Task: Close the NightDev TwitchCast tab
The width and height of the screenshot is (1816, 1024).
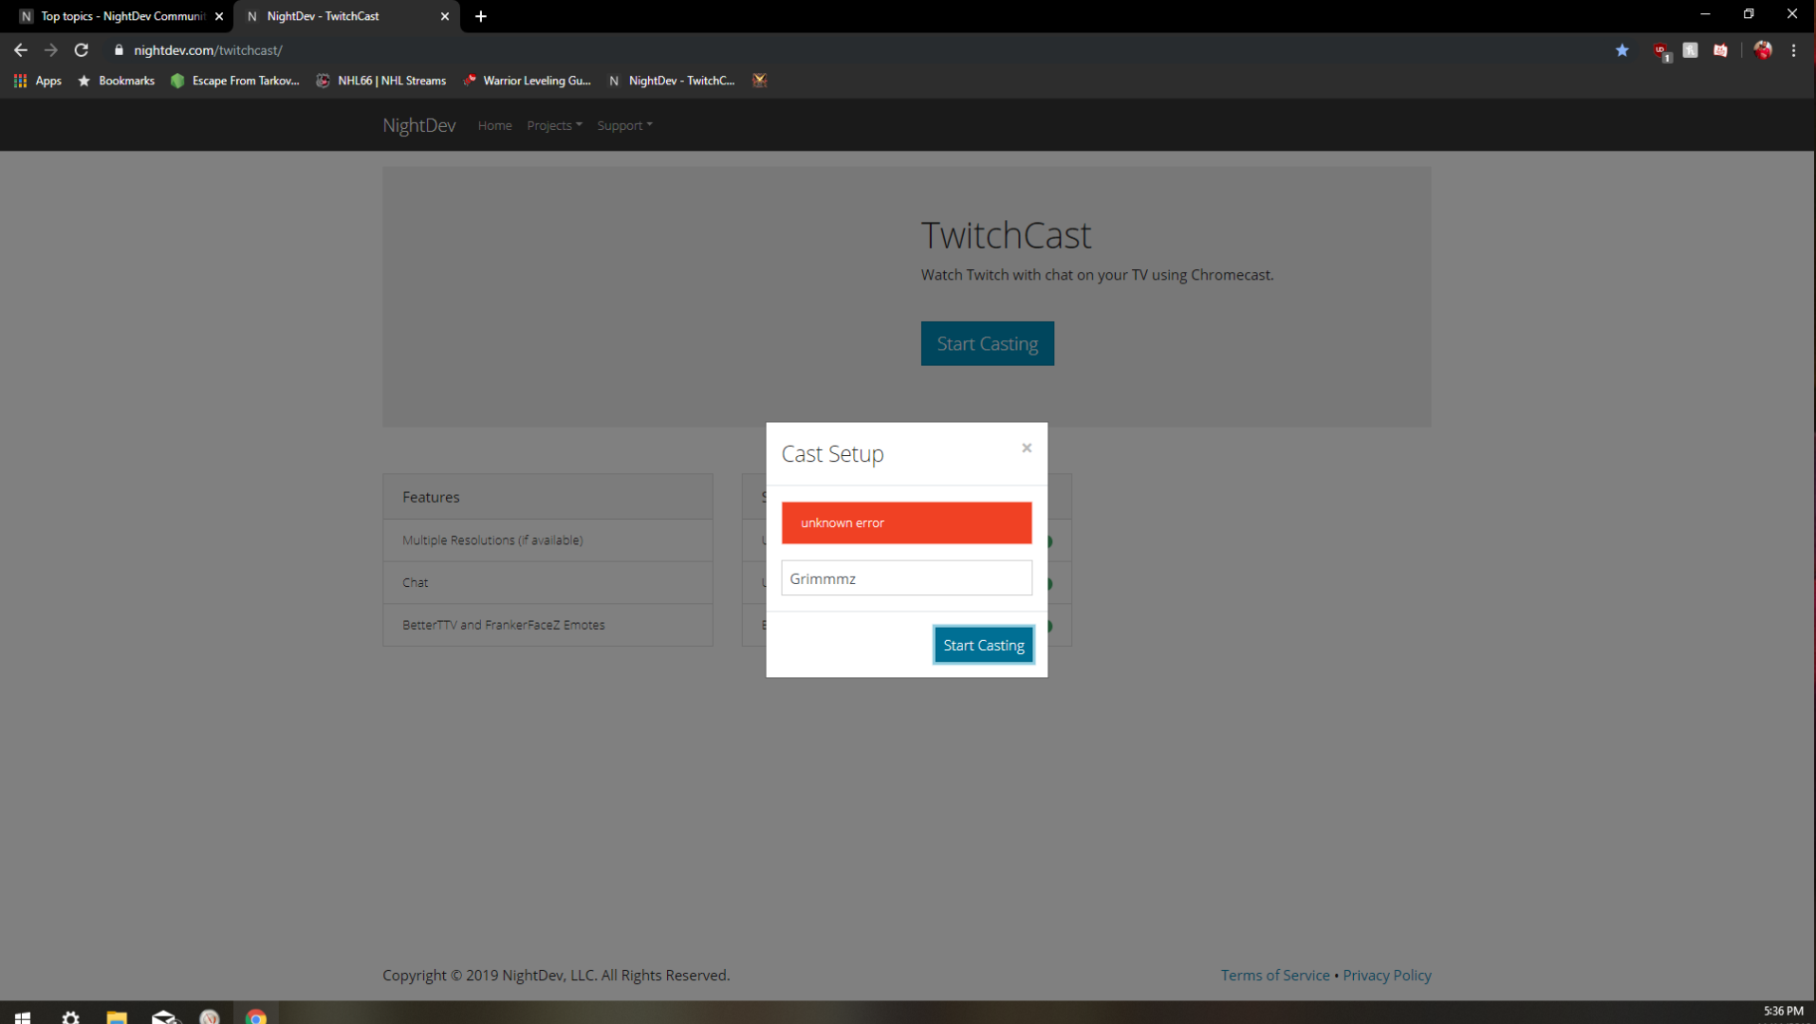Action: [x=445, y=16]
